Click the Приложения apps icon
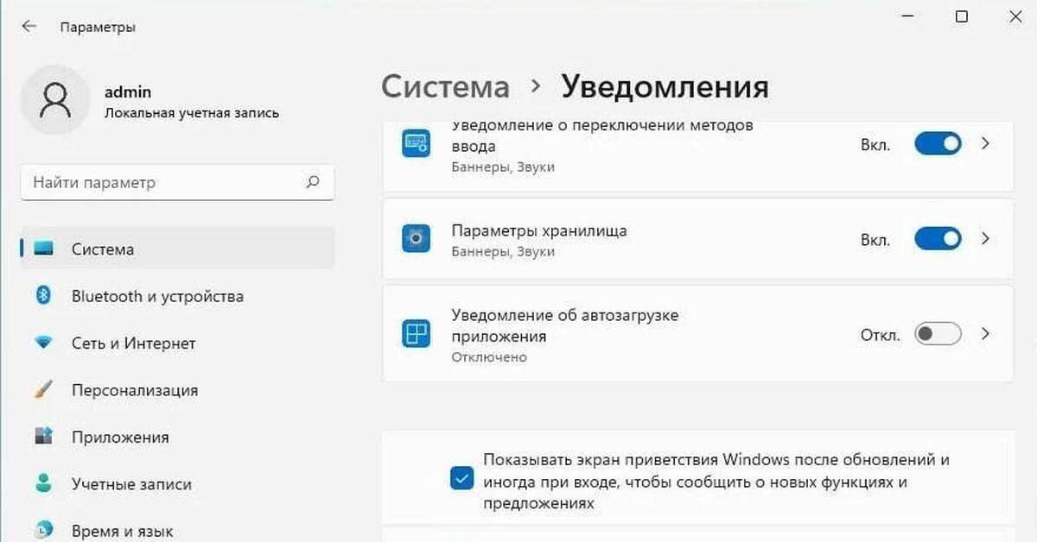The image size is (1037, 542). [x=44, y=436]
